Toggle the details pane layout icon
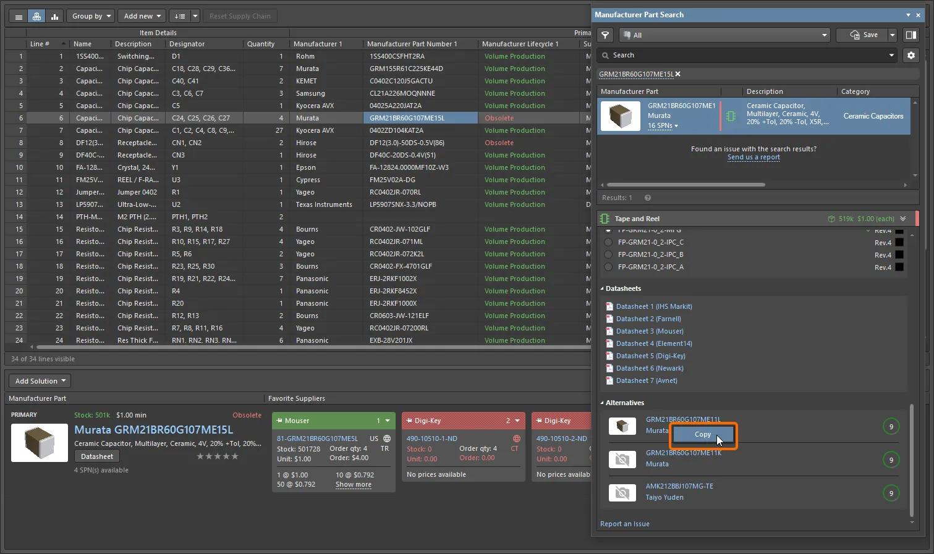The image size is (934, 554). pyautogui.click(x=911, y=35)
